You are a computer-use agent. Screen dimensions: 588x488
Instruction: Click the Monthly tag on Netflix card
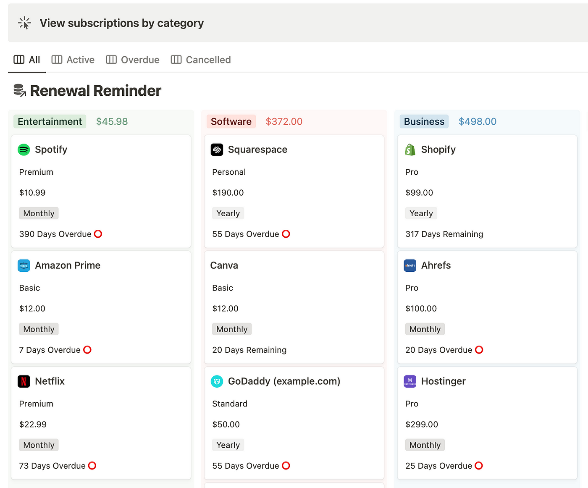pyautogui.click(x=39, y=445)
